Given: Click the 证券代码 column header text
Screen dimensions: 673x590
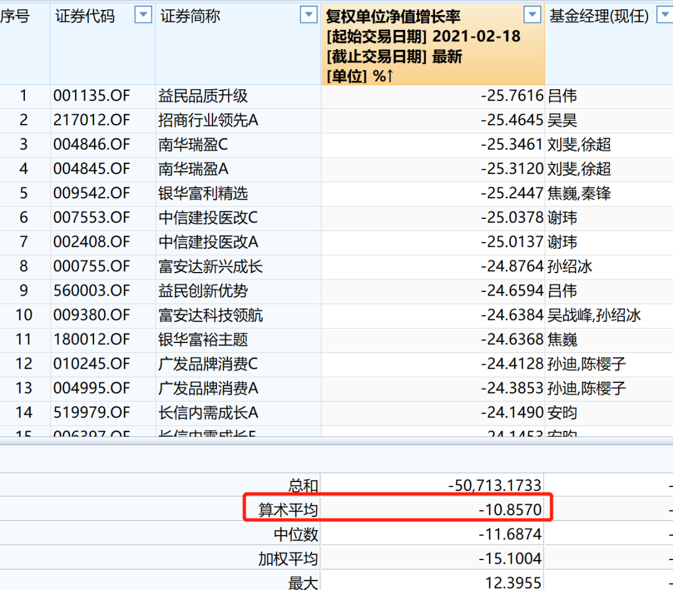Looking at the screenshot, I should (x=85, y=16).
